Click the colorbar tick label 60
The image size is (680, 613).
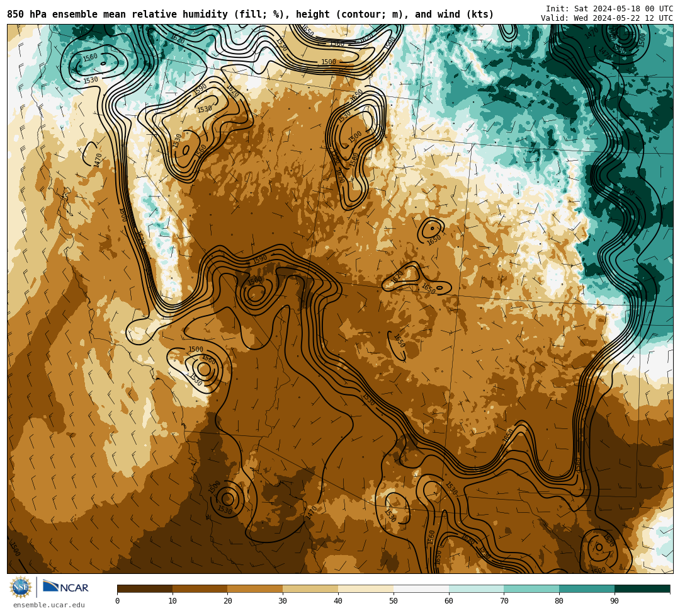point(449,601)
